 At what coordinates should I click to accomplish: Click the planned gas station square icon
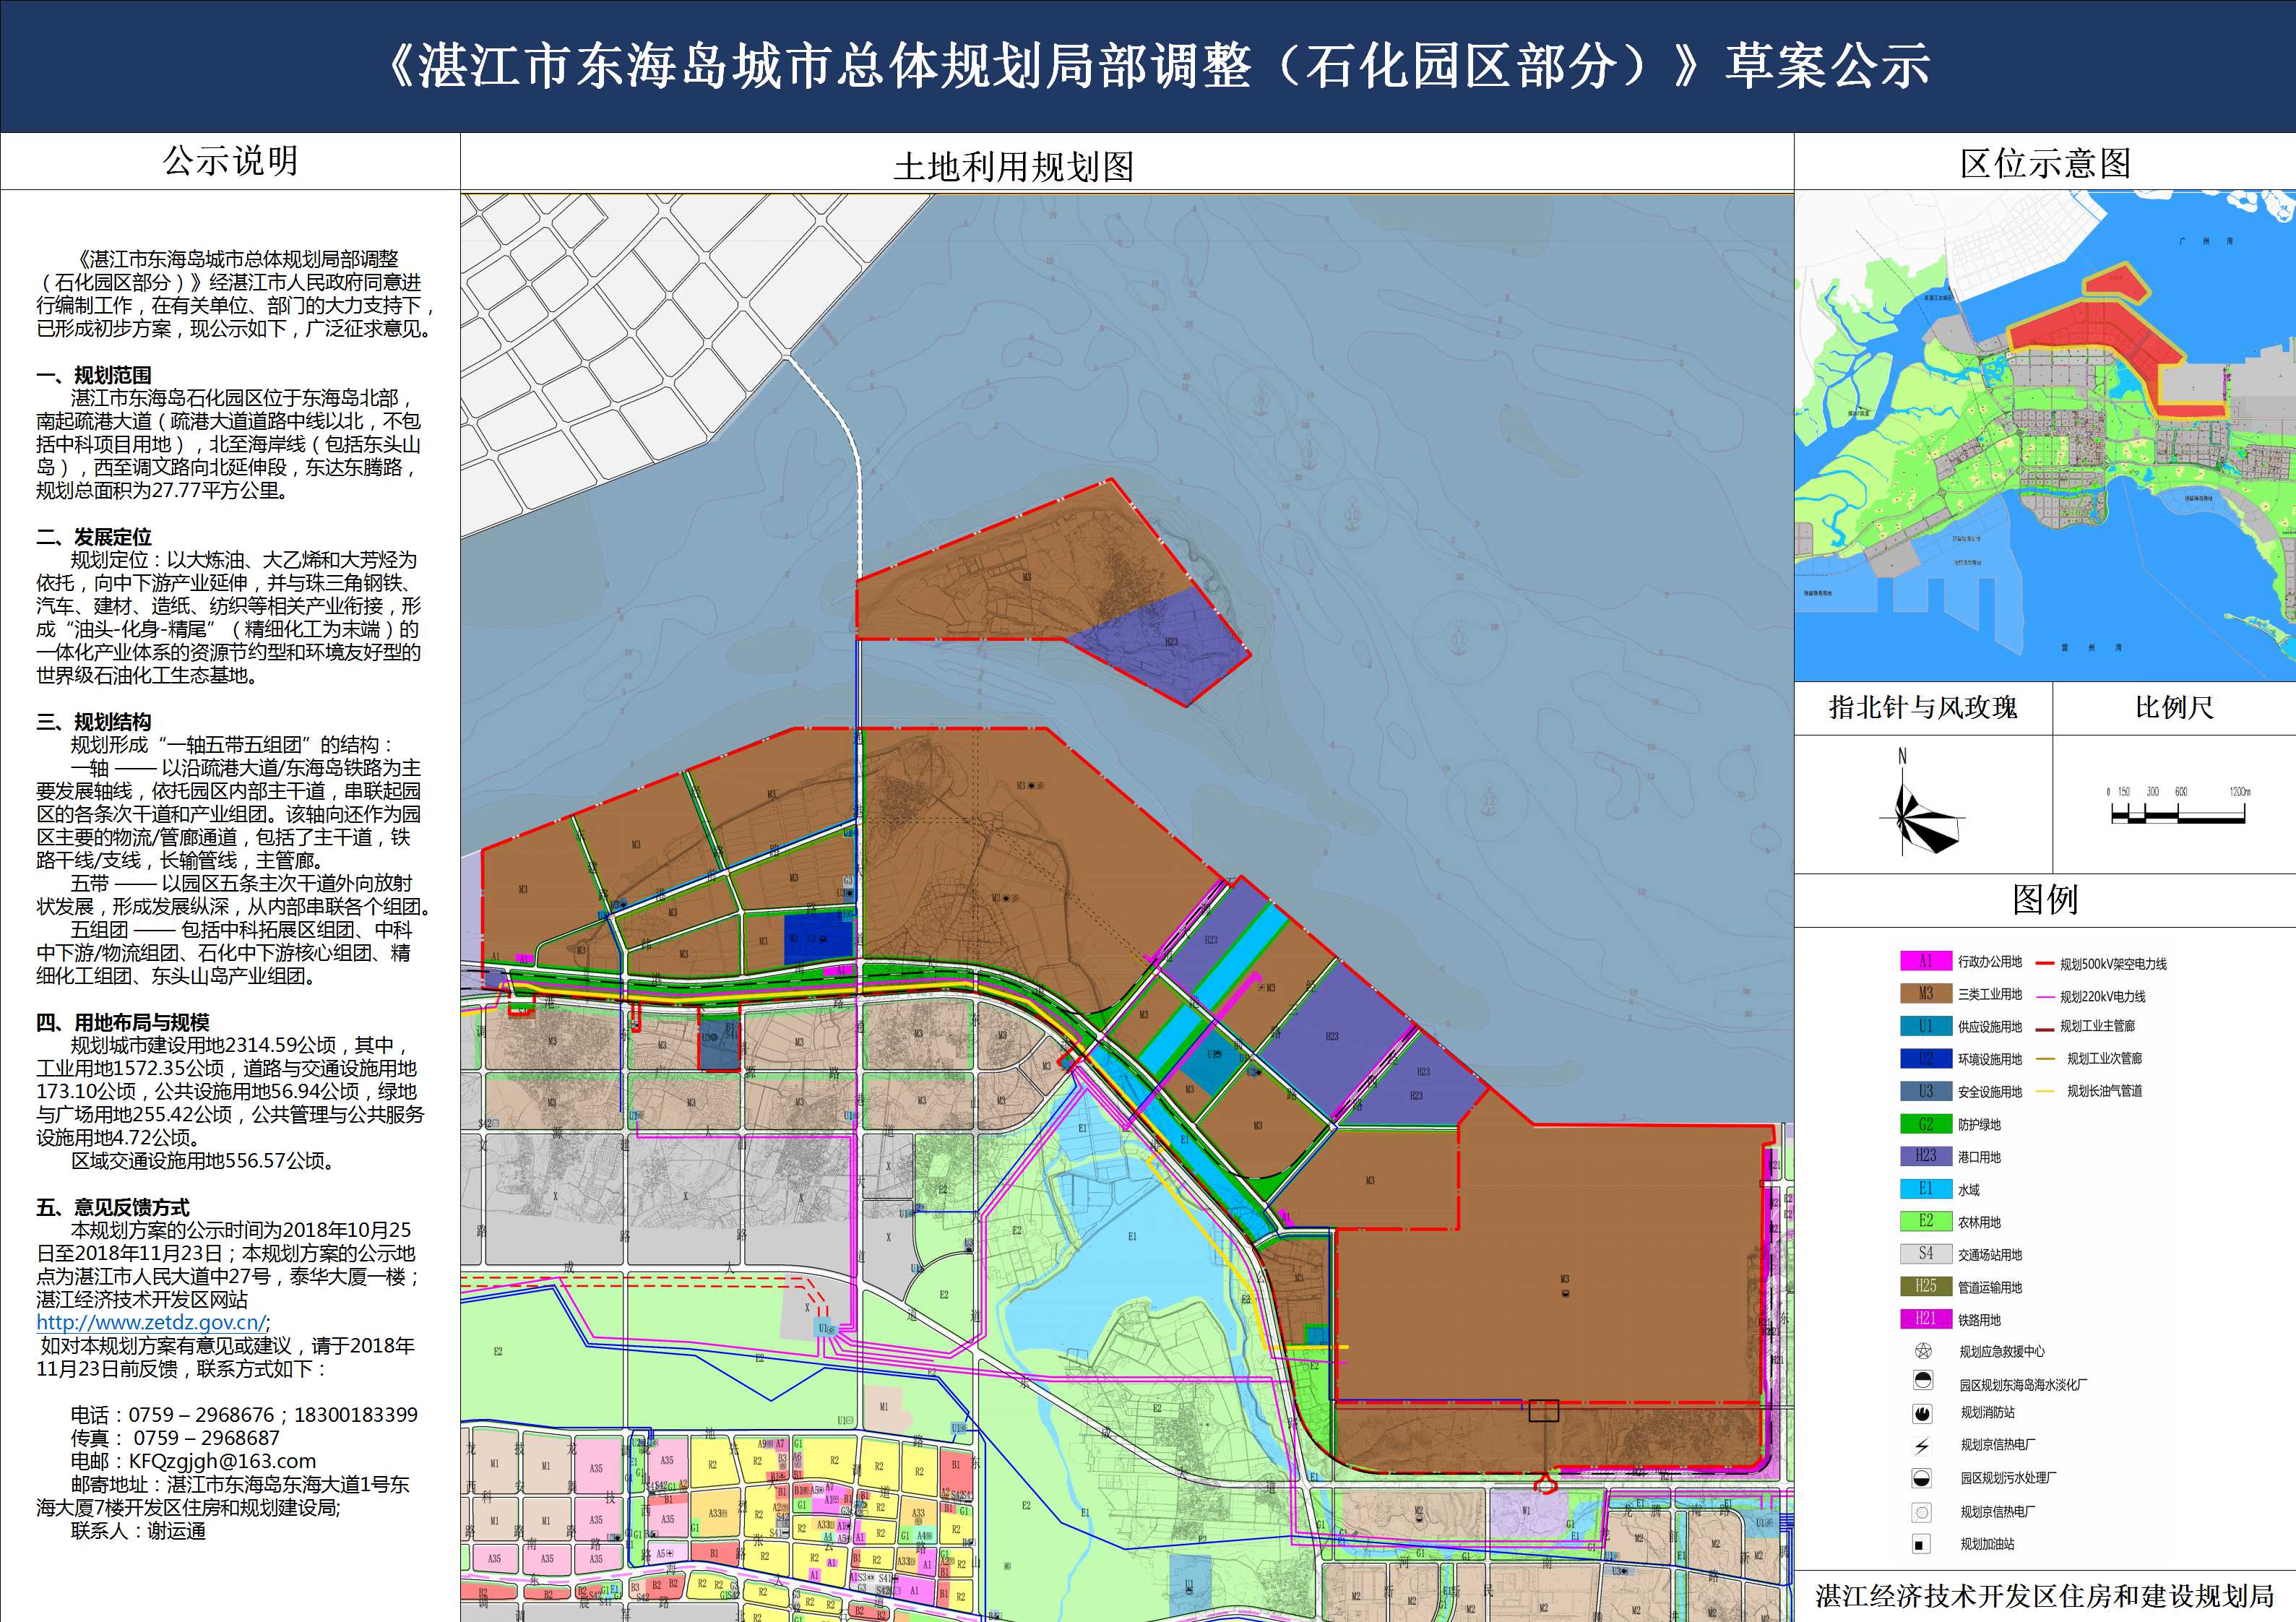[1921, 1545]
